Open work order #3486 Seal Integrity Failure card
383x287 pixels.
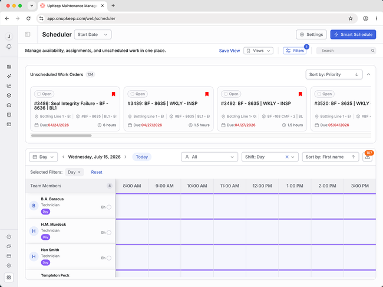click(75, 108)
